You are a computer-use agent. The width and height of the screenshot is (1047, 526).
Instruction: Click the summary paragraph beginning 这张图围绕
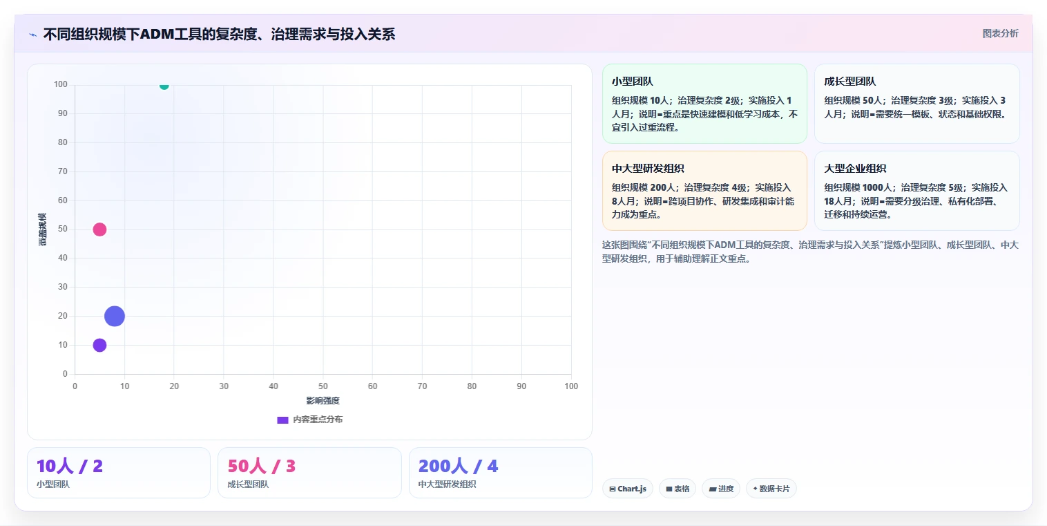[810, 252]
